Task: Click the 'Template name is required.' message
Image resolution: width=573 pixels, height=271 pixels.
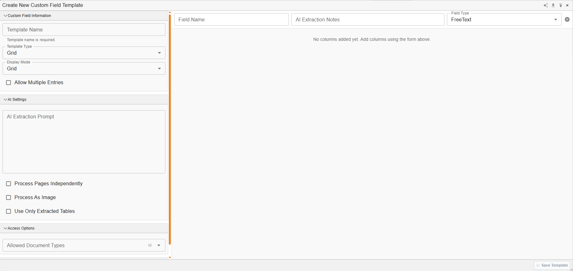Action: click(x=31, y=40)
